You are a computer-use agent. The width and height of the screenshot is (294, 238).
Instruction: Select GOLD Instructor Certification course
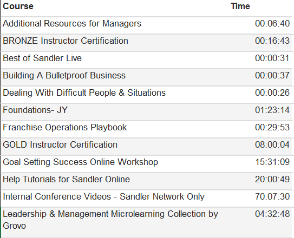60,144
